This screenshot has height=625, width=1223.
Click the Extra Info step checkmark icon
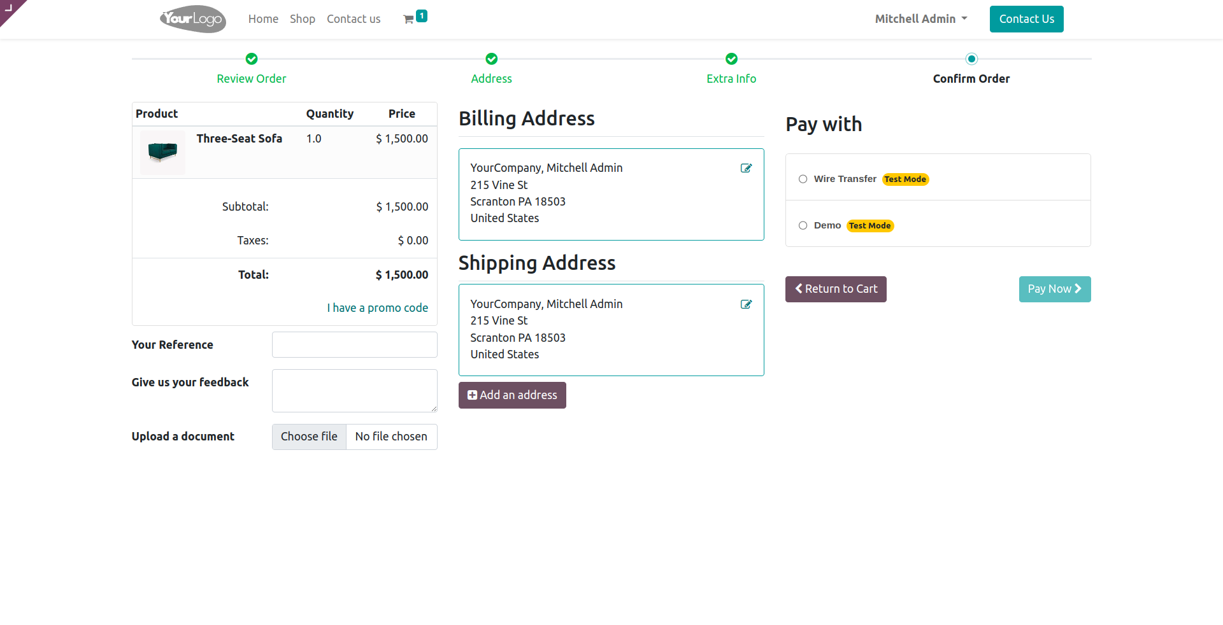(731, 59)
